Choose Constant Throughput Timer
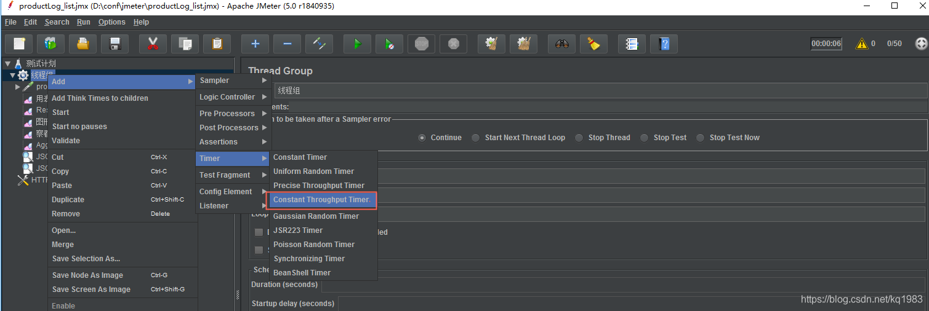 (322, 200)
